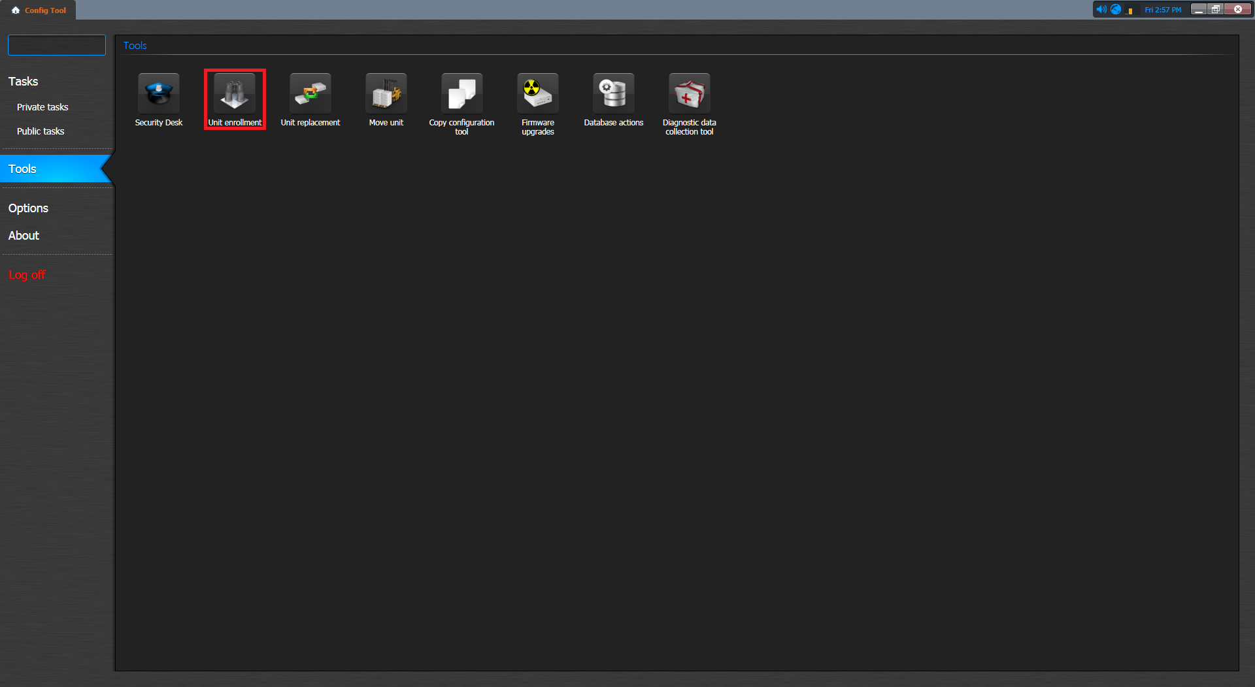Start the Diagnostic data collection tool

tap(689, 100)
